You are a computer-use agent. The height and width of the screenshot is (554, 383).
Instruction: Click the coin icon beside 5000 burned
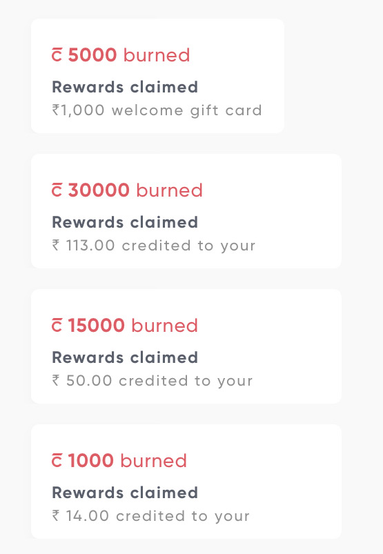(x=57, y=55)
